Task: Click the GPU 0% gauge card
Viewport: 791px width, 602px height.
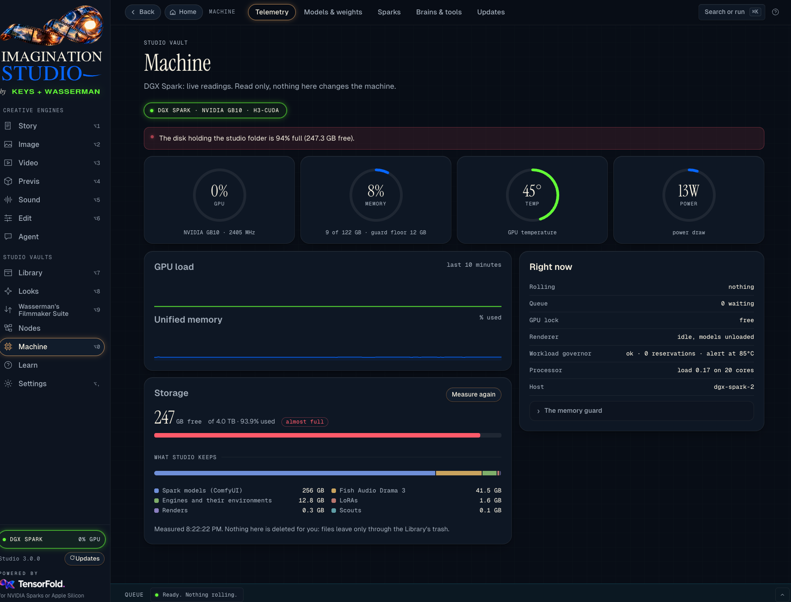Action: click(x=219, y=200)
